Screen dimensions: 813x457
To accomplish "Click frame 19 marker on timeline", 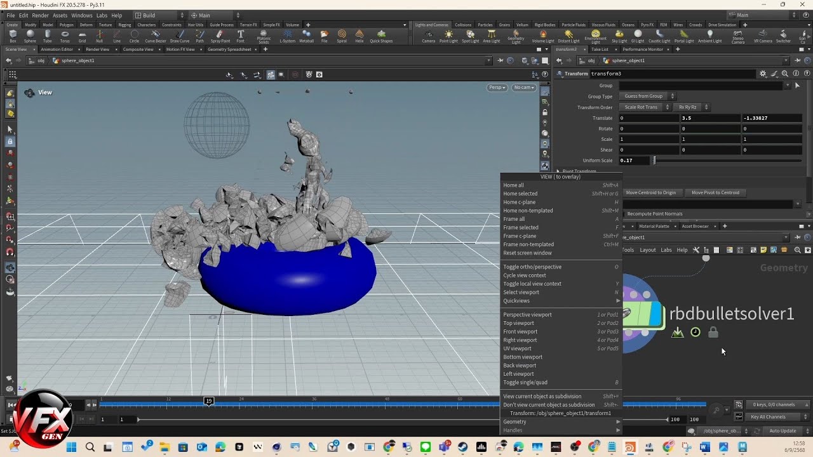I will pyautogui.click(x=208, y=401).
